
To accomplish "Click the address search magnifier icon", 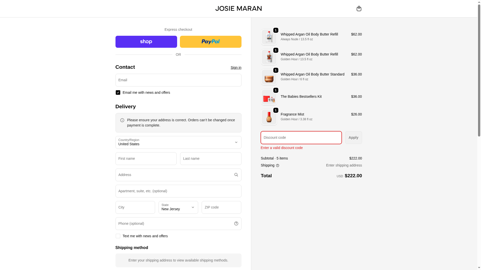I will (x=236, y=175).
